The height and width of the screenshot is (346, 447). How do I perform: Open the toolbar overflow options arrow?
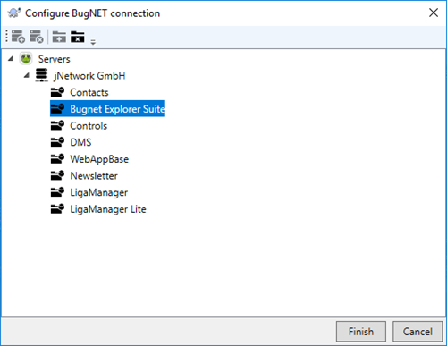click(x=93, y=42)
